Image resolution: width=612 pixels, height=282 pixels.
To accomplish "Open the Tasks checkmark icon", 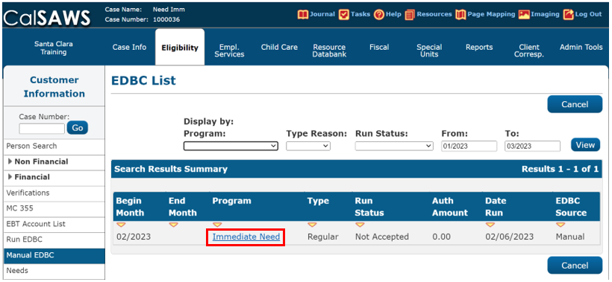I will point(344,15).
